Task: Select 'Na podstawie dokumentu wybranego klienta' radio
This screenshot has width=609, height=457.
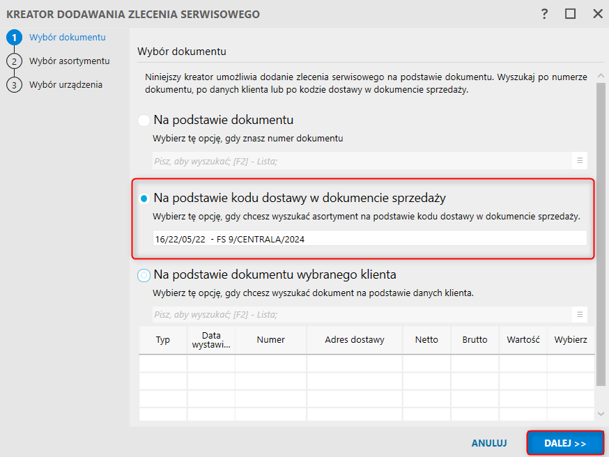Action: (x=144, y=275)
